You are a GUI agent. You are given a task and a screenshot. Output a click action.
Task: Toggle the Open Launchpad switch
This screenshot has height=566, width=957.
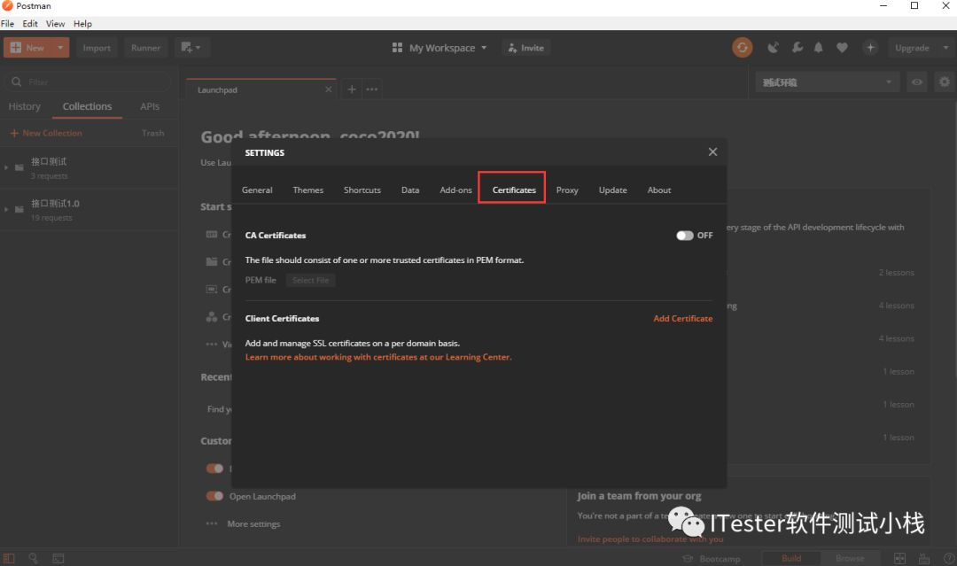pyautogui.click(x=214, y=496)
